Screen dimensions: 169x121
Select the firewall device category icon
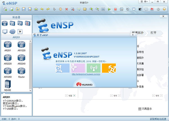pyautogui.click(x=28, y=23)
